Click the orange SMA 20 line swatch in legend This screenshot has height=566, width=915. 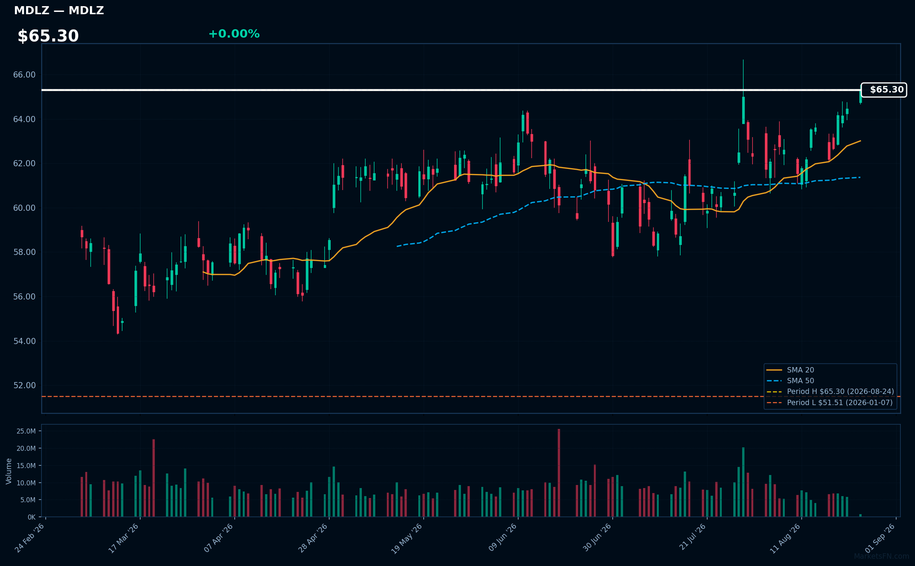point(774,370)
